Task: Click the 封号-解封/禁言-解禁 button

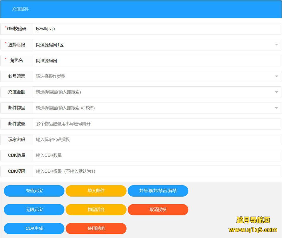Action: (158, 191)
